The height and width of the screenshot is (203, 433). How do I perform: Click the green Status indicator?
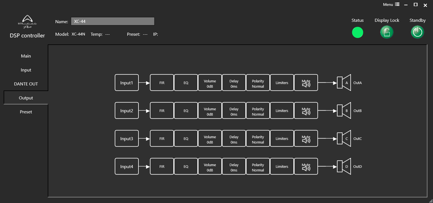pos(357,32)
